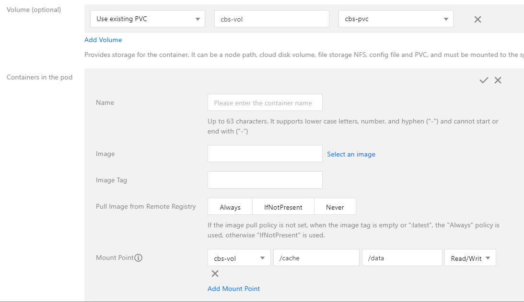Focus the container name field
This screenshot has height=302, width=524.
pyautogui.click(x=265, y=103)
